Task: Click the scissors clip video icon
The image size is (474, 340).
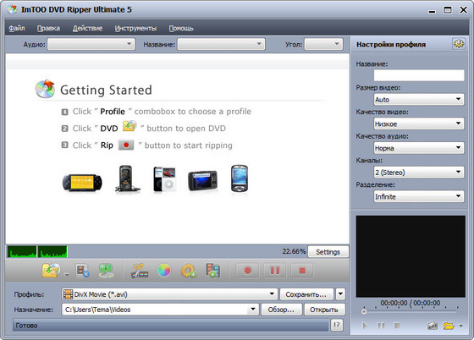Action: coord(139,271)
